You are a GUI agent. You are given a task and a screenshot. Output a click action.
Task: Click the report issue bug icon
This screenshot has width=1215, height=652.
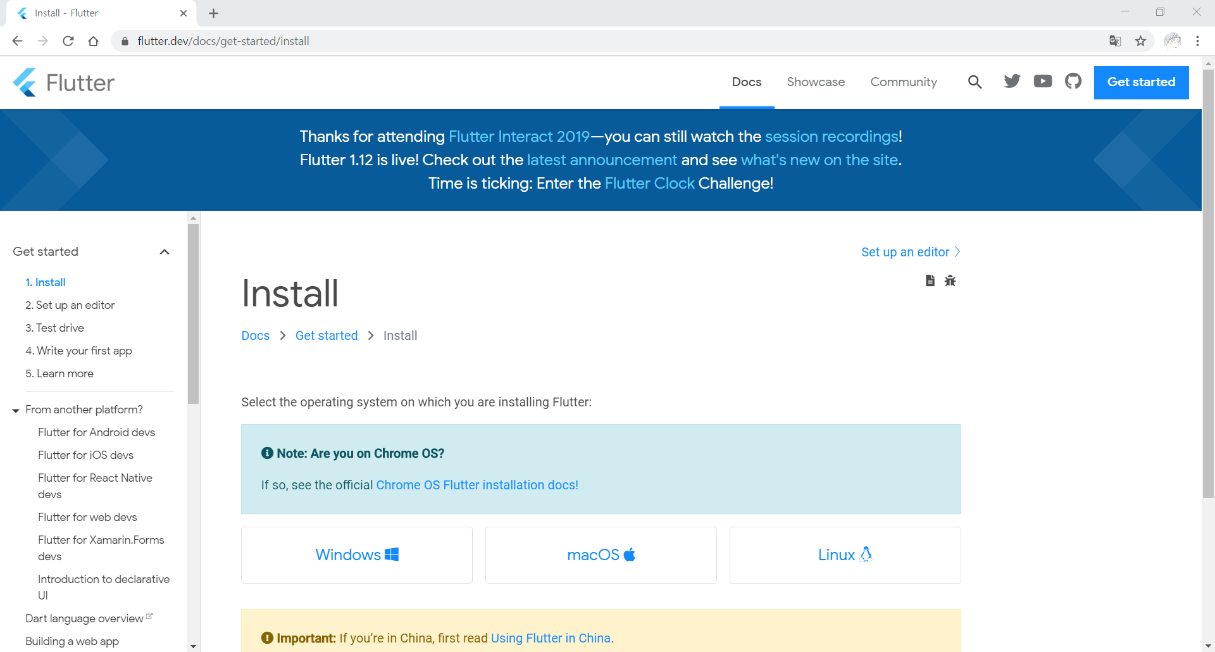pyautogui.click(x=950, y=280)
